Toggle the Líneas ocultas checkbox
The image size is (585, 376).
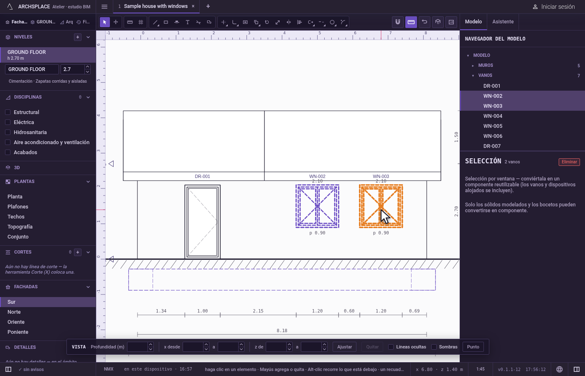[x=391, y=347]
